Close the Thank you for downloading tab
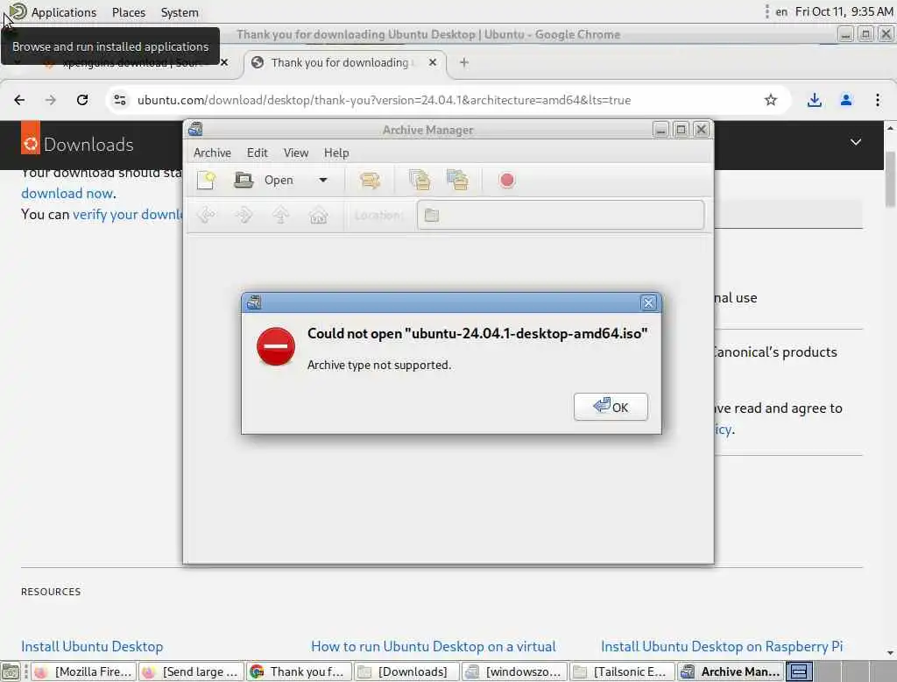Screen dimensions: 897x682 pos(433,62)
